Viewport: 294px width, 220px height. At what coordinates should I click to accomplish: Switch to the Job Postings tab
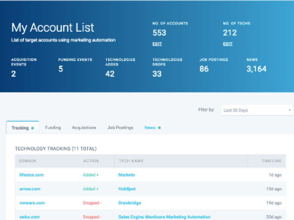[120, 127]
